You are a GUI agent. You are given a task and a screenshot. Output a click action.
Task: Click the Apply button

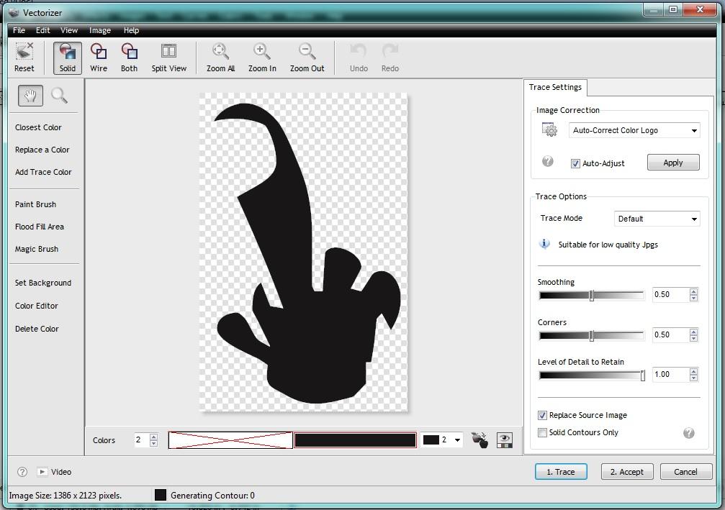coord(673,162)
